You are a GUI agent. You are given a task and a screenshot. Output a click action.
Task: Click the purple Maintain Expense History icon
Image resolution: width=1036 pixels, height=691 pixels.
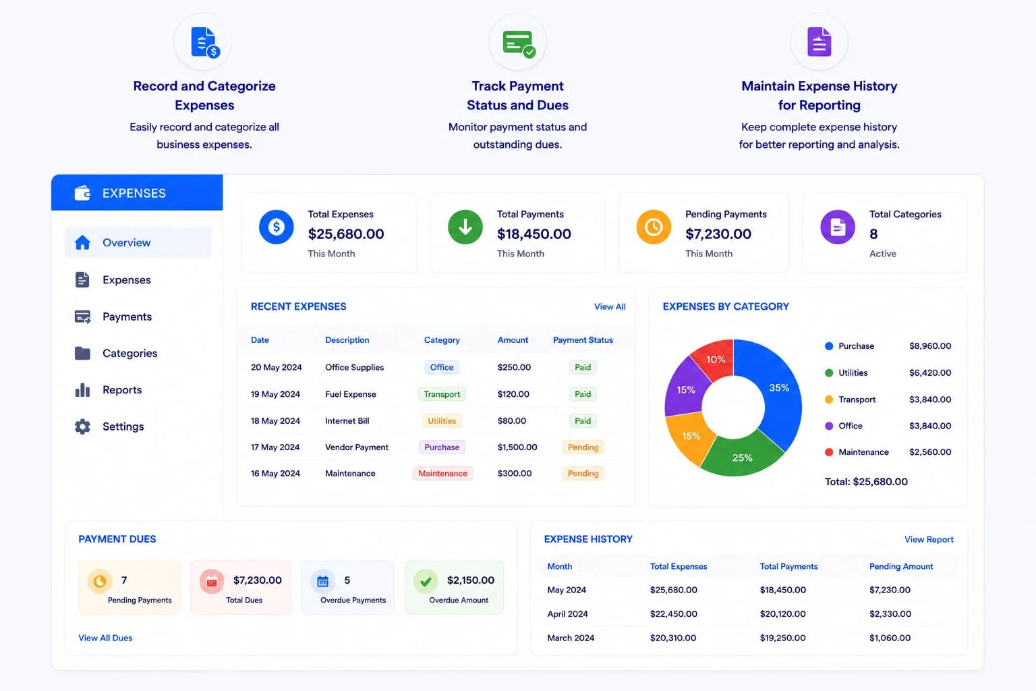click(819, 42)
